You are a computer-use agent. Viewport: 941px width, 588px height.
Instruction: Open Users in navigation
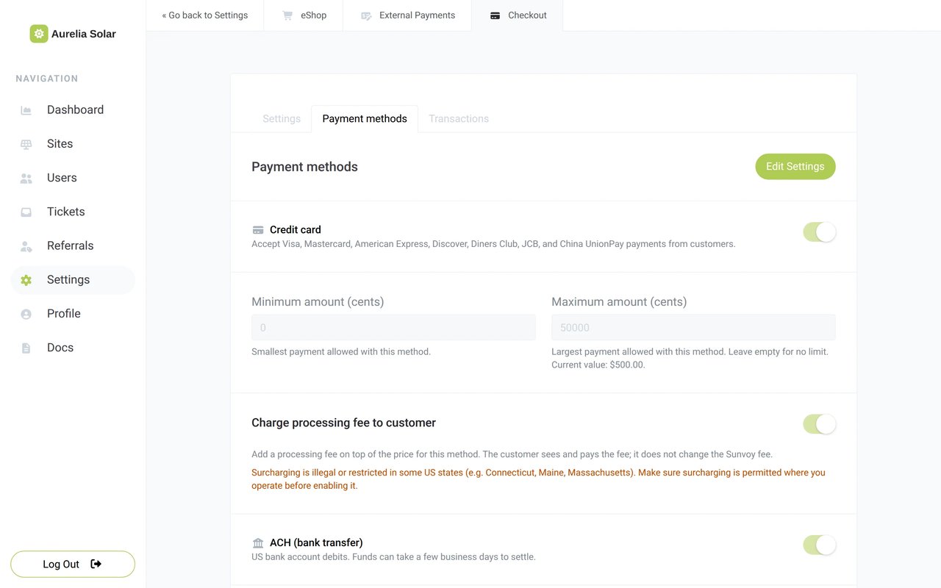click(x=73, y=178)
